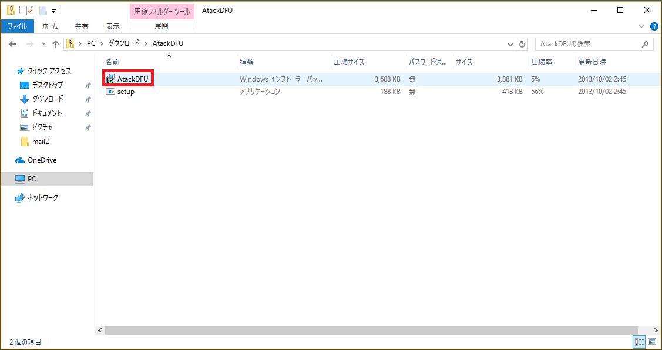Unpin ダウンロード using its pin icon
The width and height of the screenshot is (662, 350).
[88, 99]
